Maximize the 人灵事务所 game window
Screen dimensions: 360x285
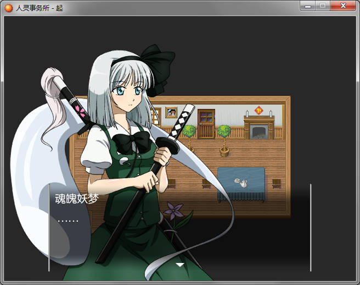tap(323, 6)
